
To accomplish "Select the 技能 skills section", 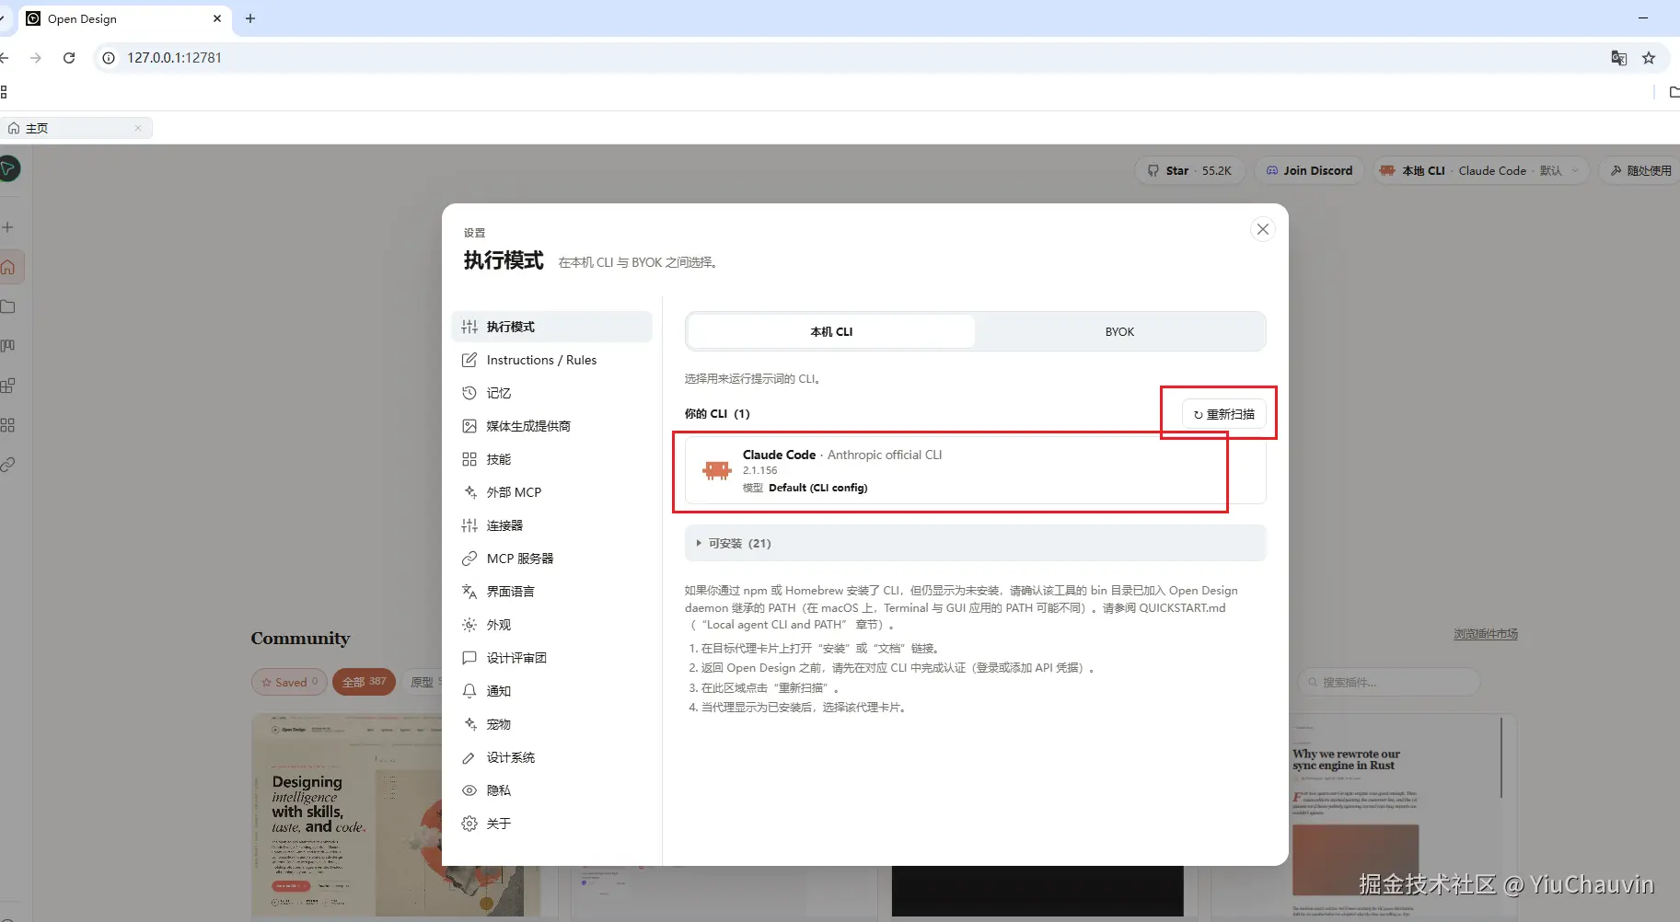I will pos(551,459).
